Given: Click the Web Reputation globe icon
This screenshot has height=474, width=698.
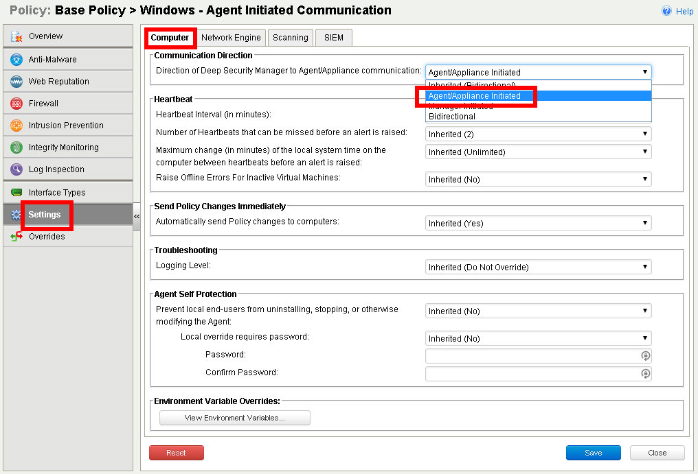Looking at the screenshot, I should coord(16,82).
